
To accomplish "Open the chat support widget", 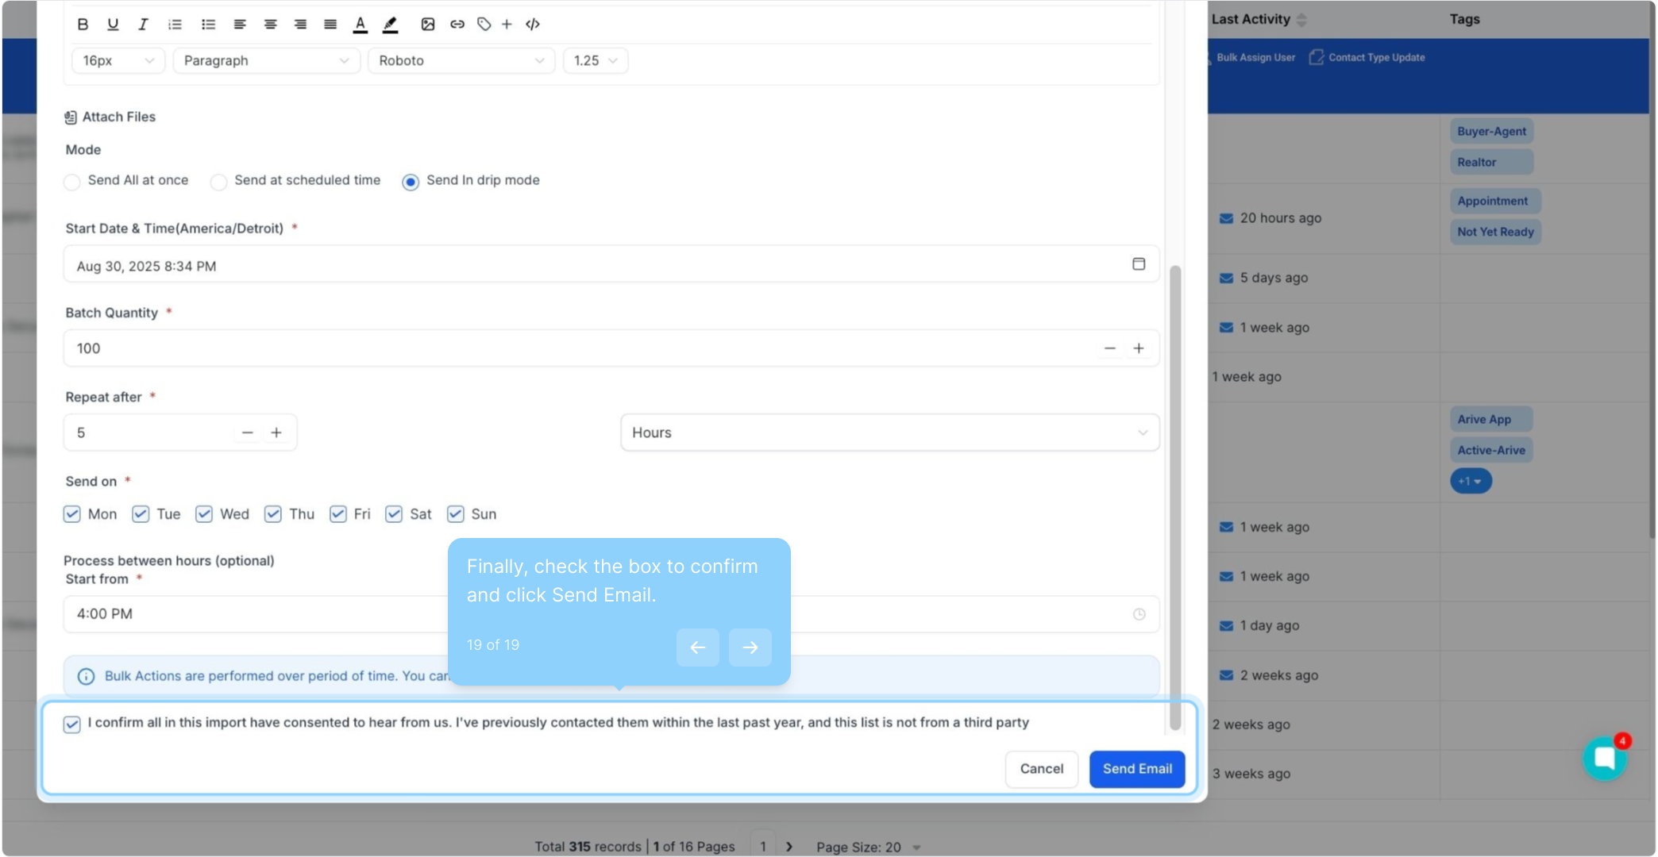I will coord(1604,759).
